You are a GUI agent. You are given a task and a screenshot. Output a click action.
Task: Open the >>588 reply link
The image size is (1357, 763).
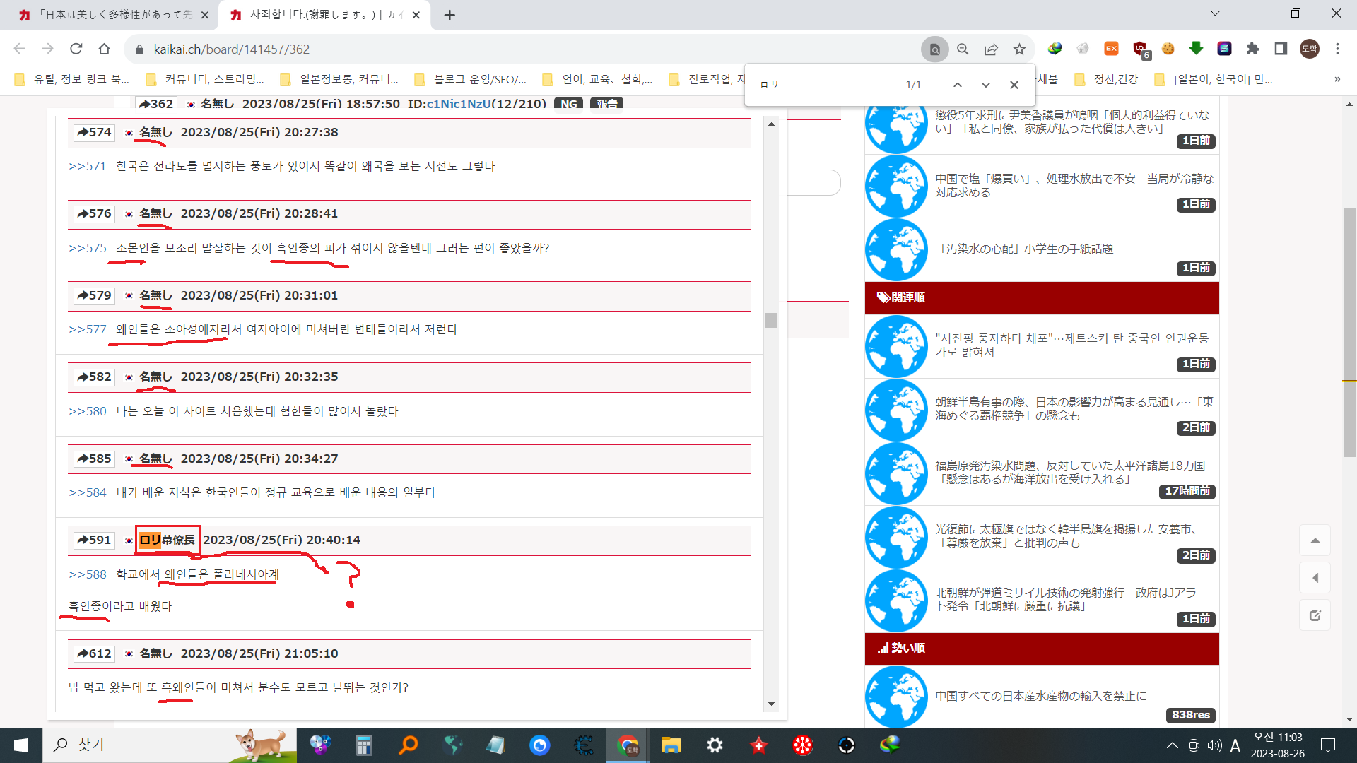(87, 574)
